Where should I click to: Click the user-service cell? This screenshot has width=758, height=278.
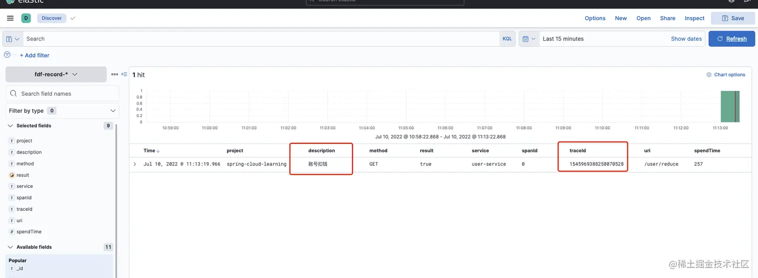489,164
